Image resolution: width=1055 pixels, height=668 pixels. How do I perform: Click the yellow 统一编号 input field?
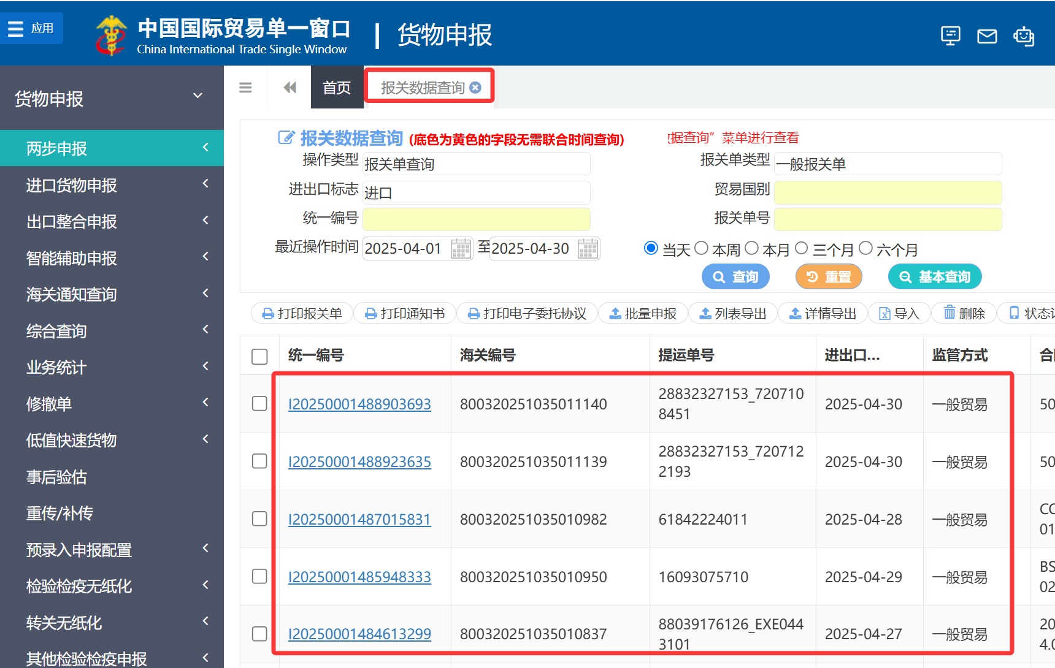(x=477, y=219)
